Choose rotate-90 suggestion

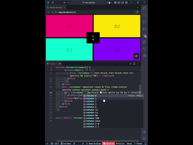pos(113,115)
